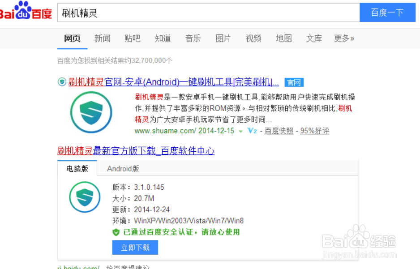Viewport: 420px width, 269px height.
Task: Click the 官网 official-site badge
Action: pyautogui.click(x=294, y=82)
